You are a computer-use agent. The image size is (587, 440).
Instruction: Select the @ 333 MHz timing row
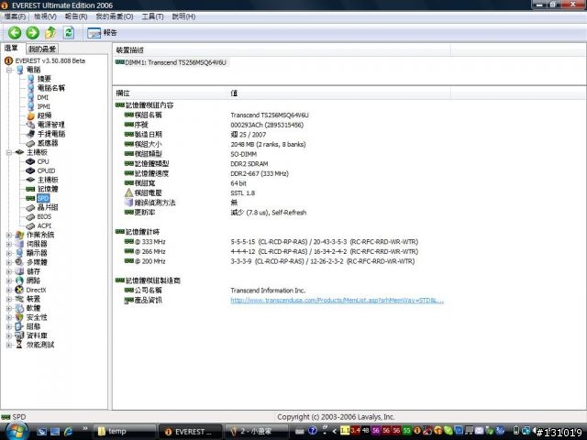pos(271,242)
